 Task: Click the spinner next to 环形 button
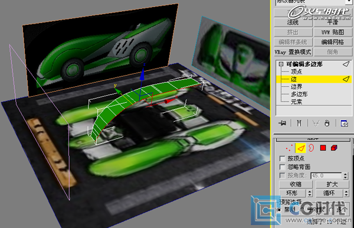pyautogui.click(x=310, y=193)
